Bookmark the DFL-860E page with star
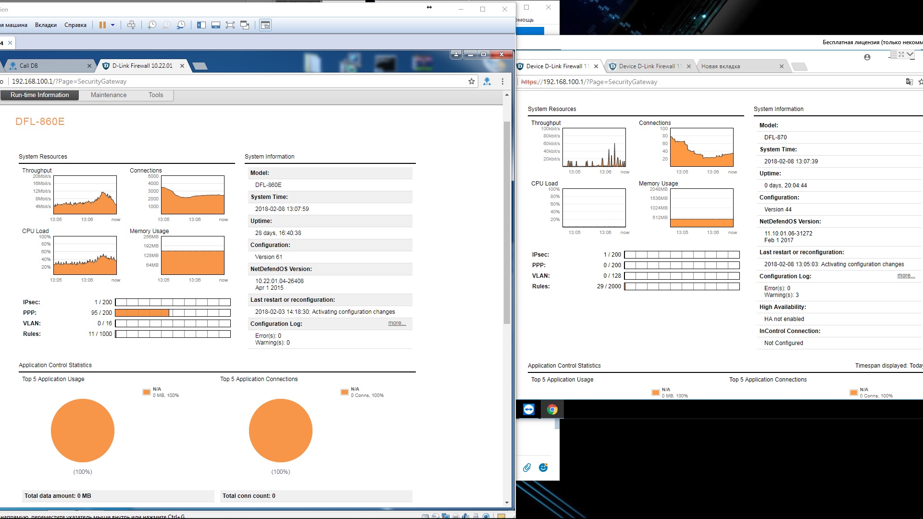This screenshot has width=923, height=519. [472, 82]
